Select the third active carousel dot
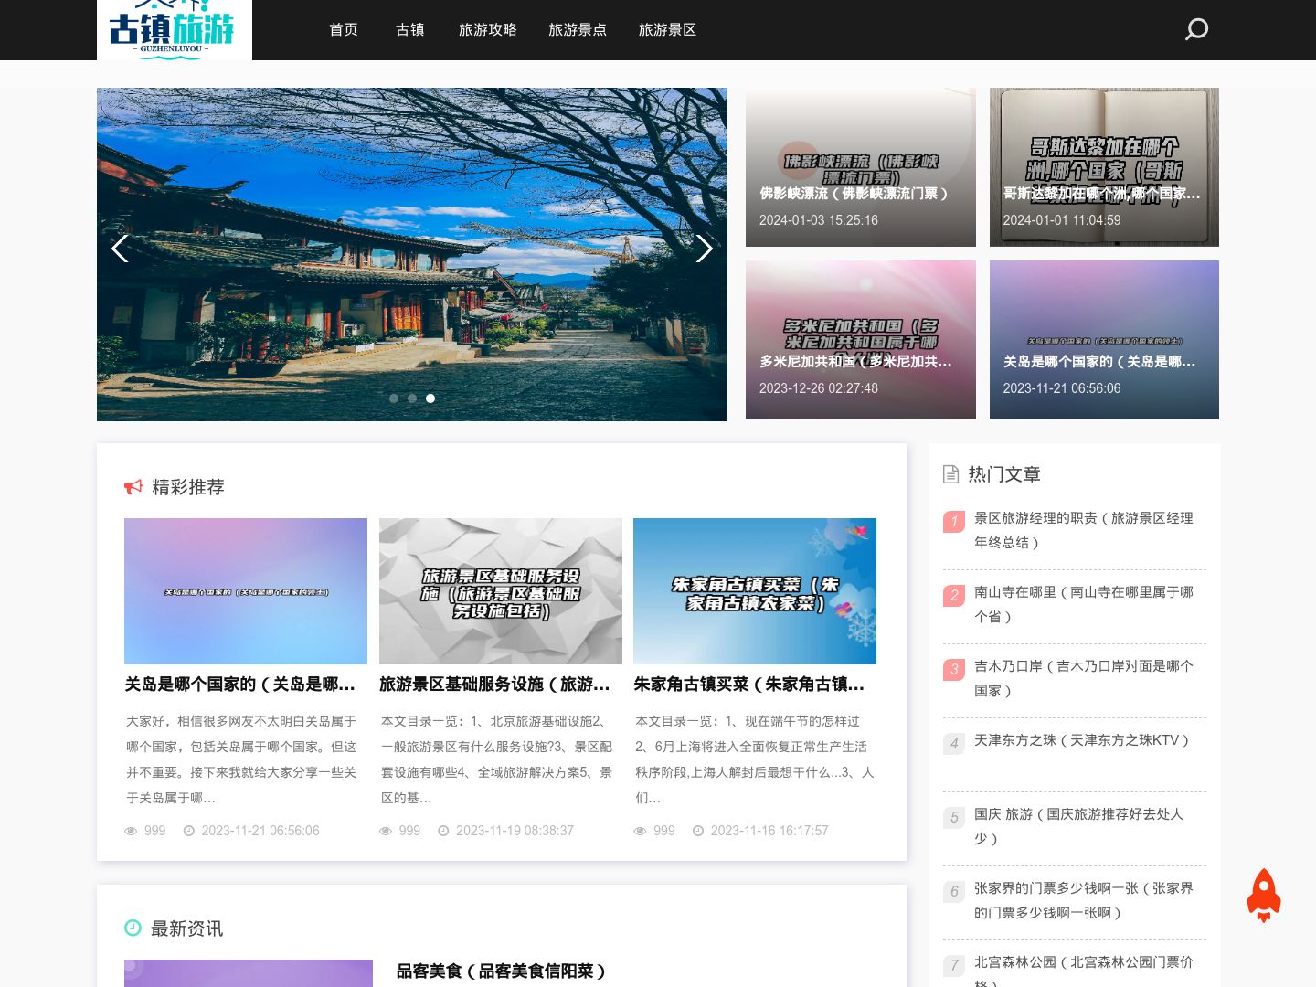 (430, 398)
